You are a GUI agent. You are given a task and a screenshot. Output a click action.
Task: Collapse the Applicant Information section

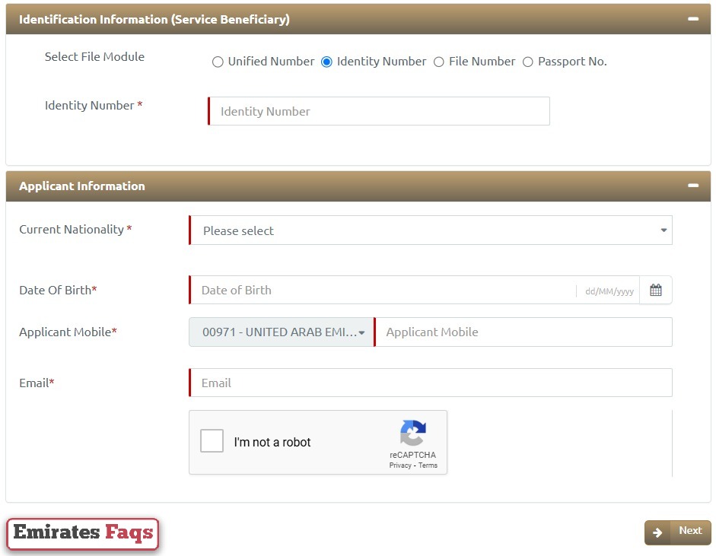[693, 185]
